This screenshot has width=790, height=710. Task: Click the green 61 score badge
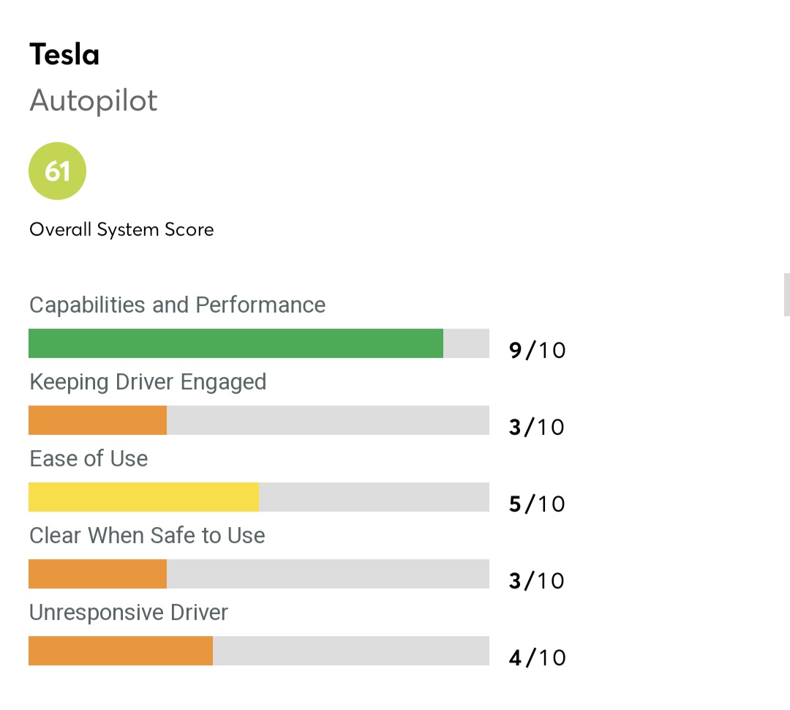[x=57, y=171]
